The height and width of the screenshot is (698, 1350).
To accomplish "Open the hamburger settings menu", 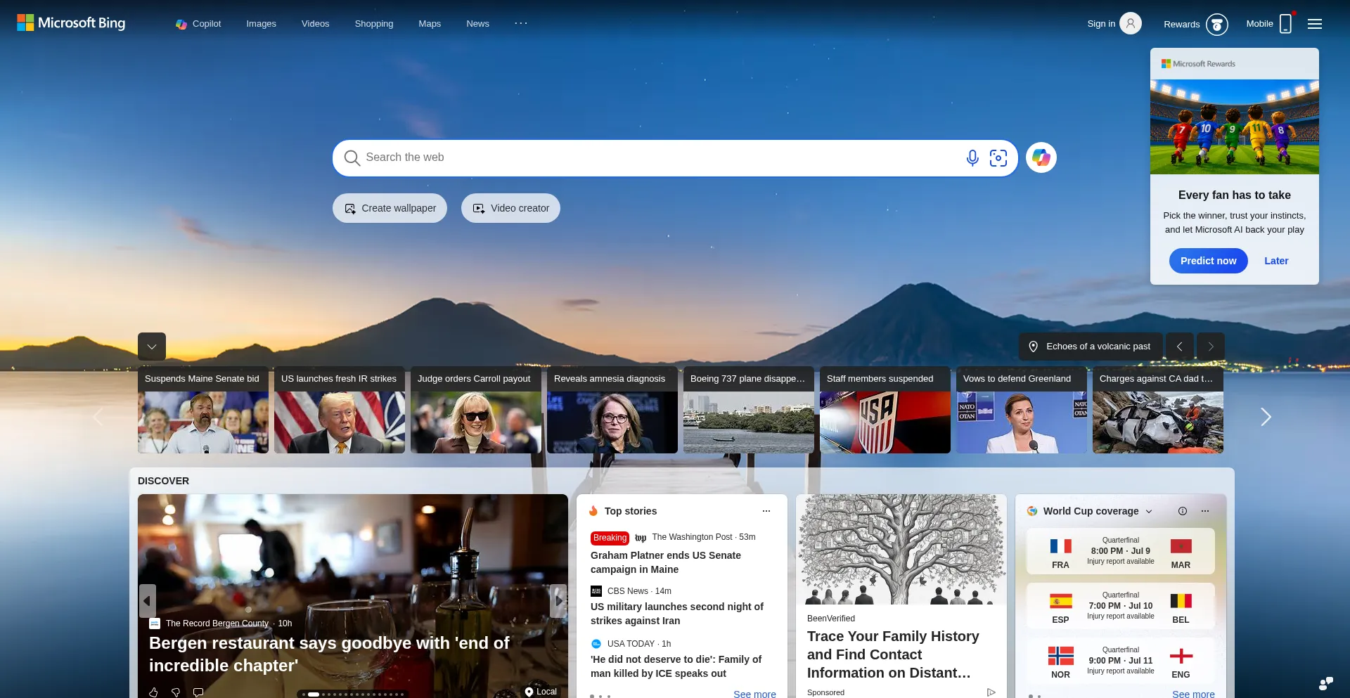I will [1314, 24].
